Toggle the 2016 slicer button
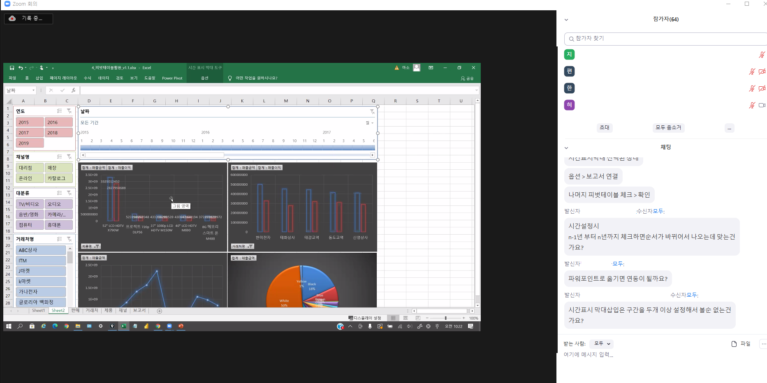Screen dimensions: 767x383 [x=58, y=122]
